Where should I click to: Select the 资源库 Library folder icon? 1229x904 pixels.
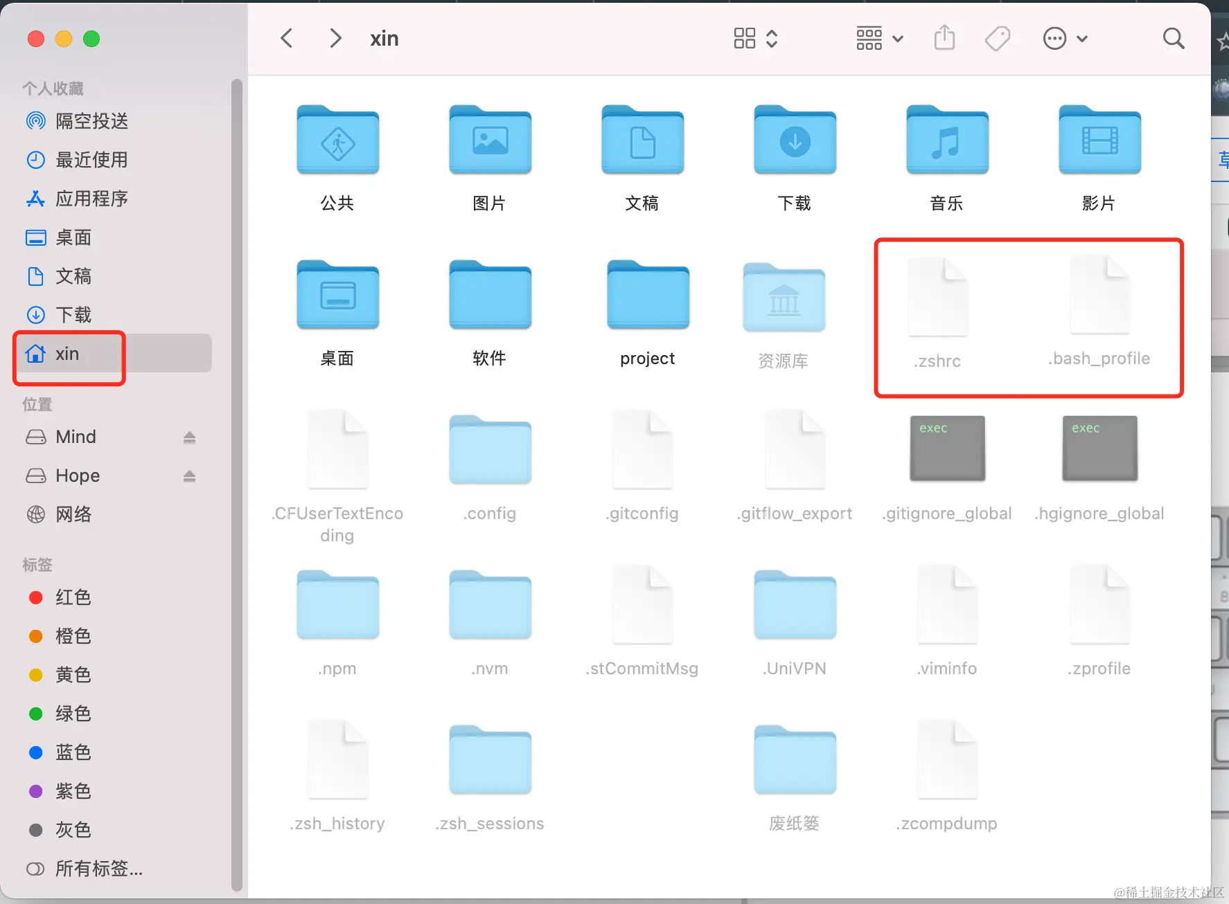784,298
